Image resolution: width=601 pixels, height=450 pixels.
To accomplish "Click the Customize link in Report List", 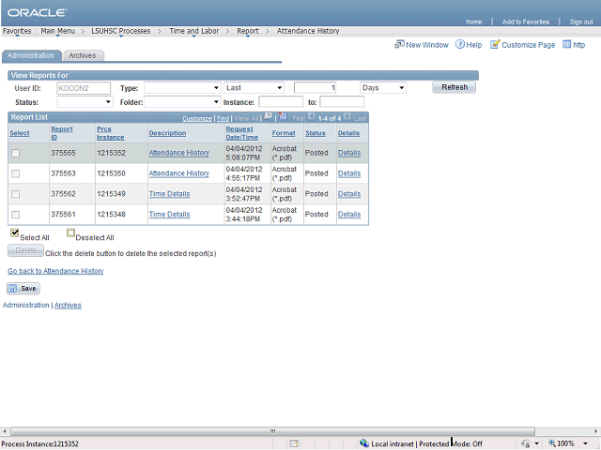I will click(x=197, y=119).
